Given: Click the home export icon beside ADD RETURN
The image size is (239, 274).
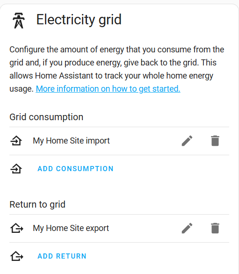Looking at the screenshot, I should click(x=17, y=256).
